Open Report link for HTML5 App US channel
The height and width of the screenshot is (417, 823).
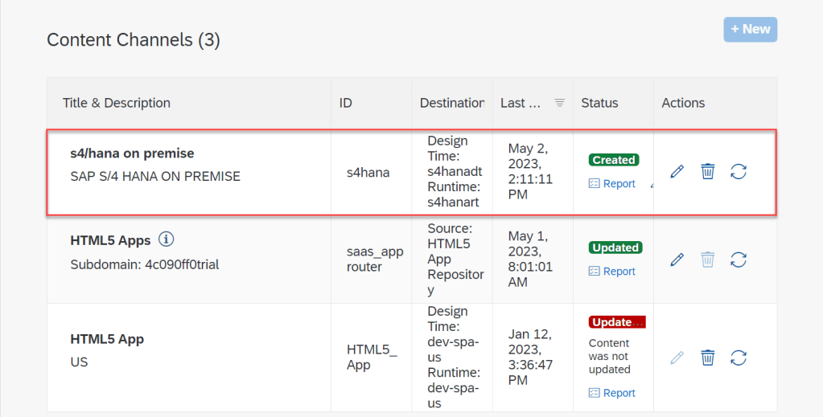coord(612,393)
